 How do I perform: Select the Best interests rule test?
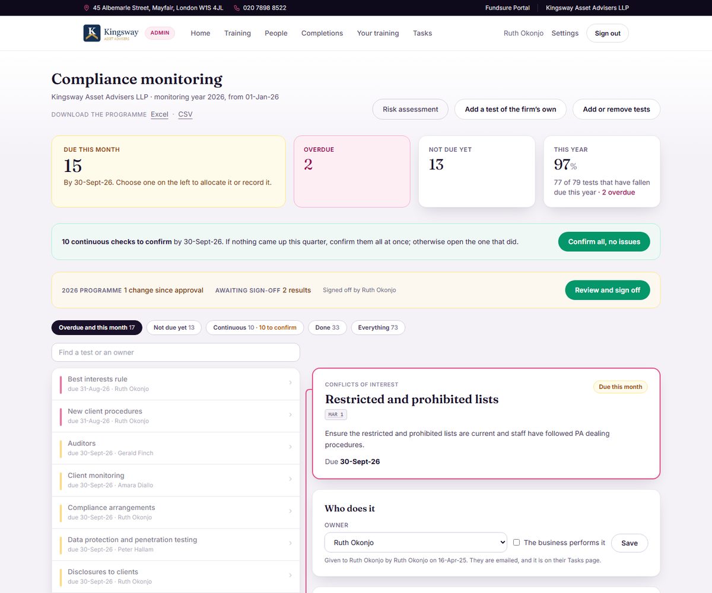coord(176,384)
